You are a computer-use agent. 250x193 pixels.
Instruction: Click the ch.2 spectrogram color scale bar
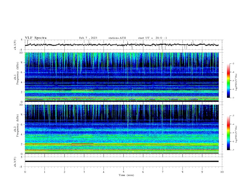click(x=228, y=133)
